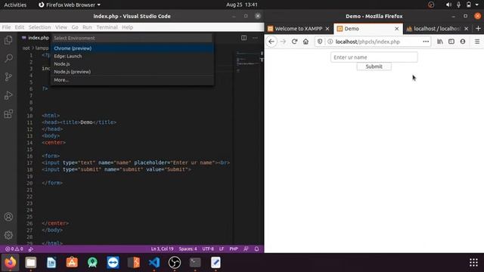The height and width of the screenshot is (272, 484).
Task: Go back in Firefox
Action: coord(271,42)
